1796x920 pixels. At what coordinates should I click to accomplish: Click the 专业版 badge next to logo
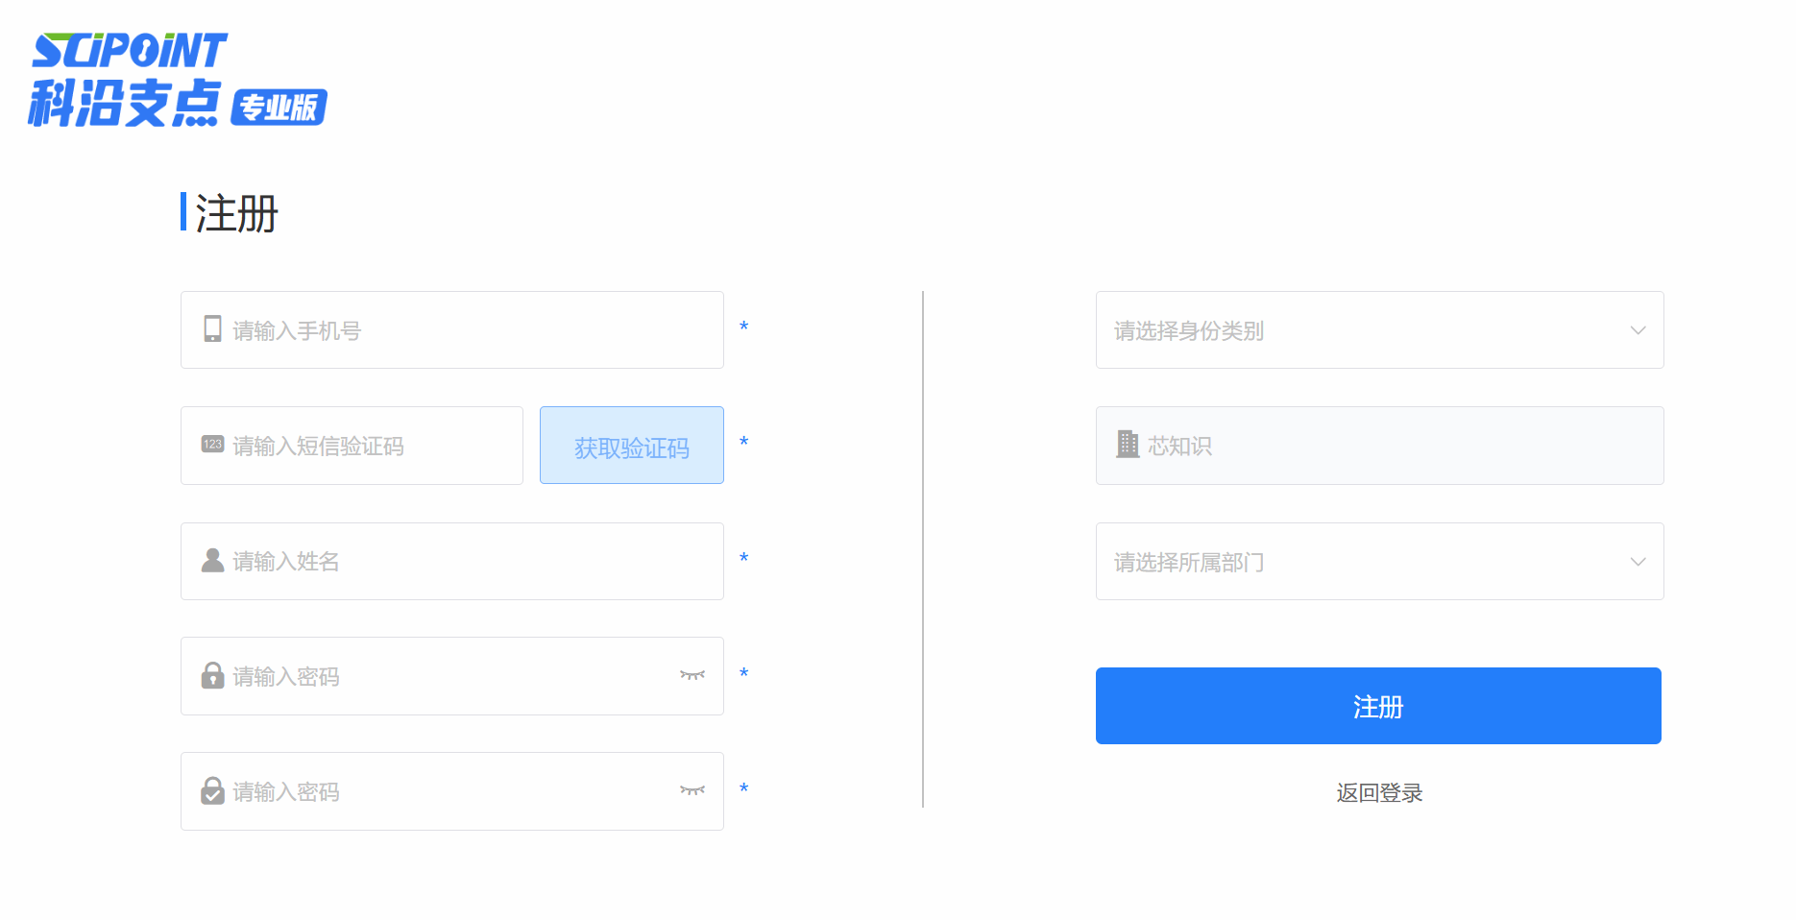[279, 108]
